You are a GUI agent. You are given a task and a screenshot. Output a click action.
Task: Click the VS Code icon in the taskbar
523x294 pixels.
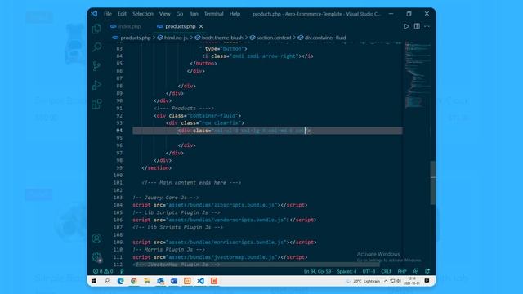pos(200,281)
